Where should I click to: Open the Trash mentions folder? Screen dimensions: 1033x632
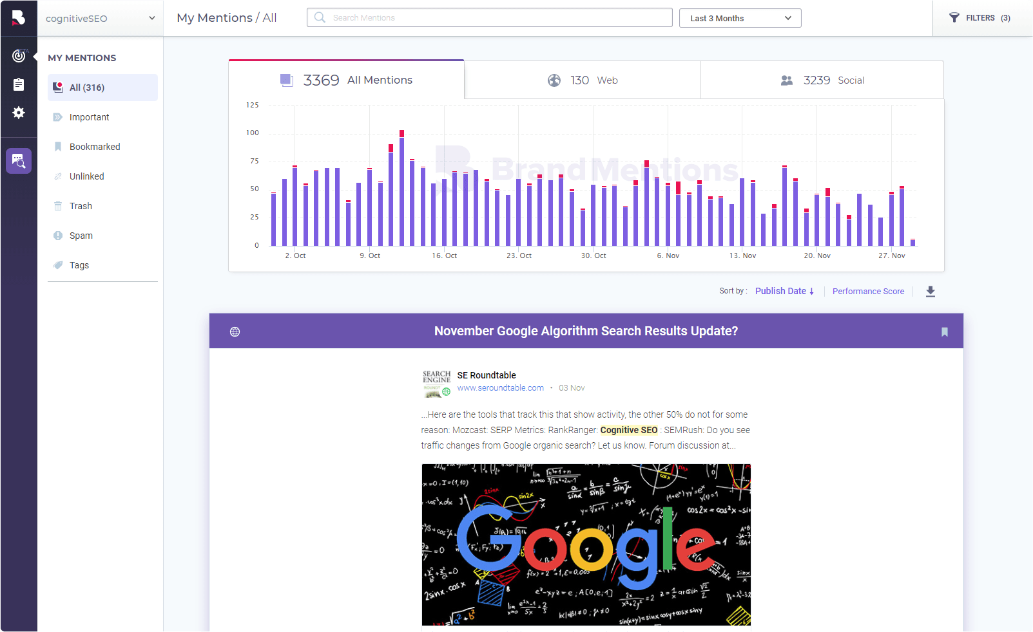pyautogui.click(x=81, y=205)
